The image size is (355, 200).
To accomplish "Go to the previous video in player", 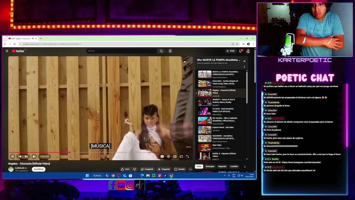I will tap(20, 156).
